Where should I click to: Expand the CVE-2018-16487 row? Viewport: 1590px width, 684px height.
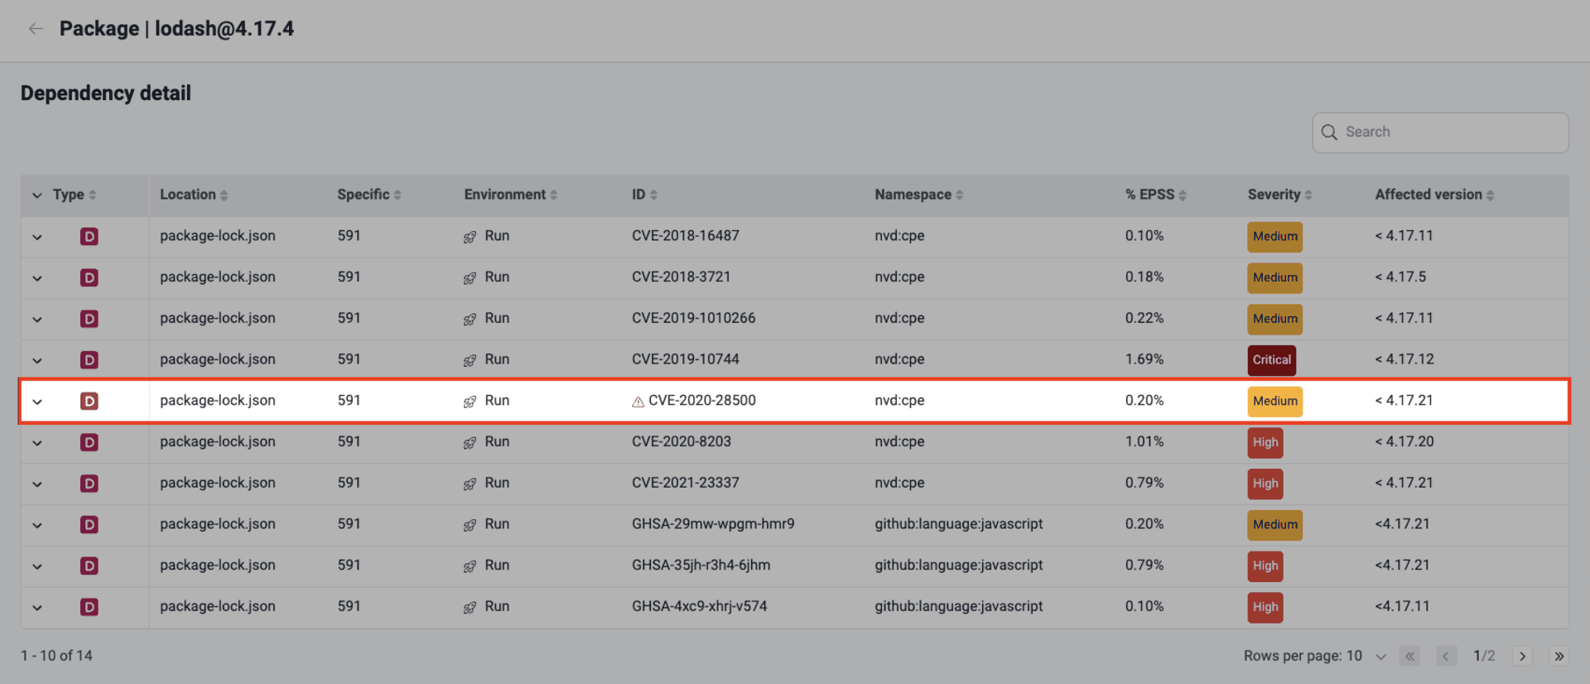[37, 237]
